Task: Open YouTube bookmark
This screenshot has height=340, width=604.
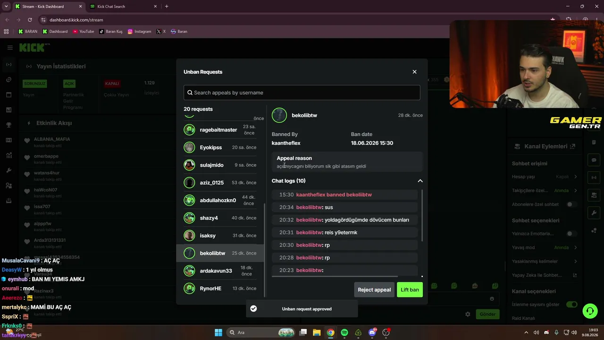Action: (84, 32)
